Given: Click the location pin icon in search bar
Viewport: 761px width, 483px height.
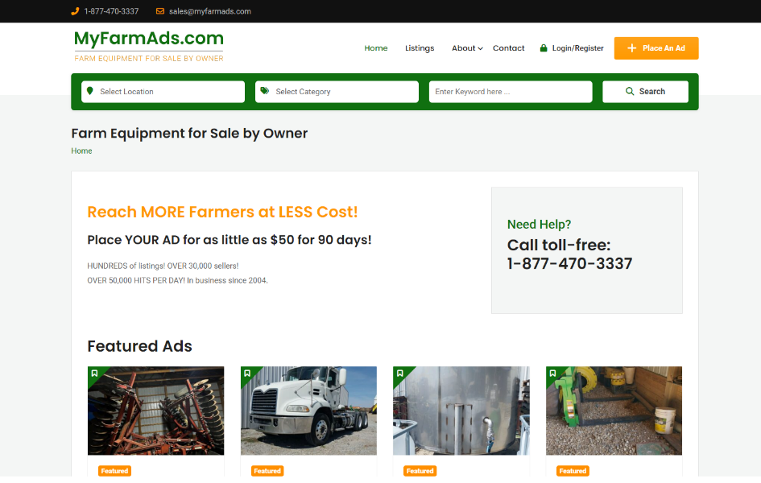Looking at the screenshot, I should tap(89, 91).
